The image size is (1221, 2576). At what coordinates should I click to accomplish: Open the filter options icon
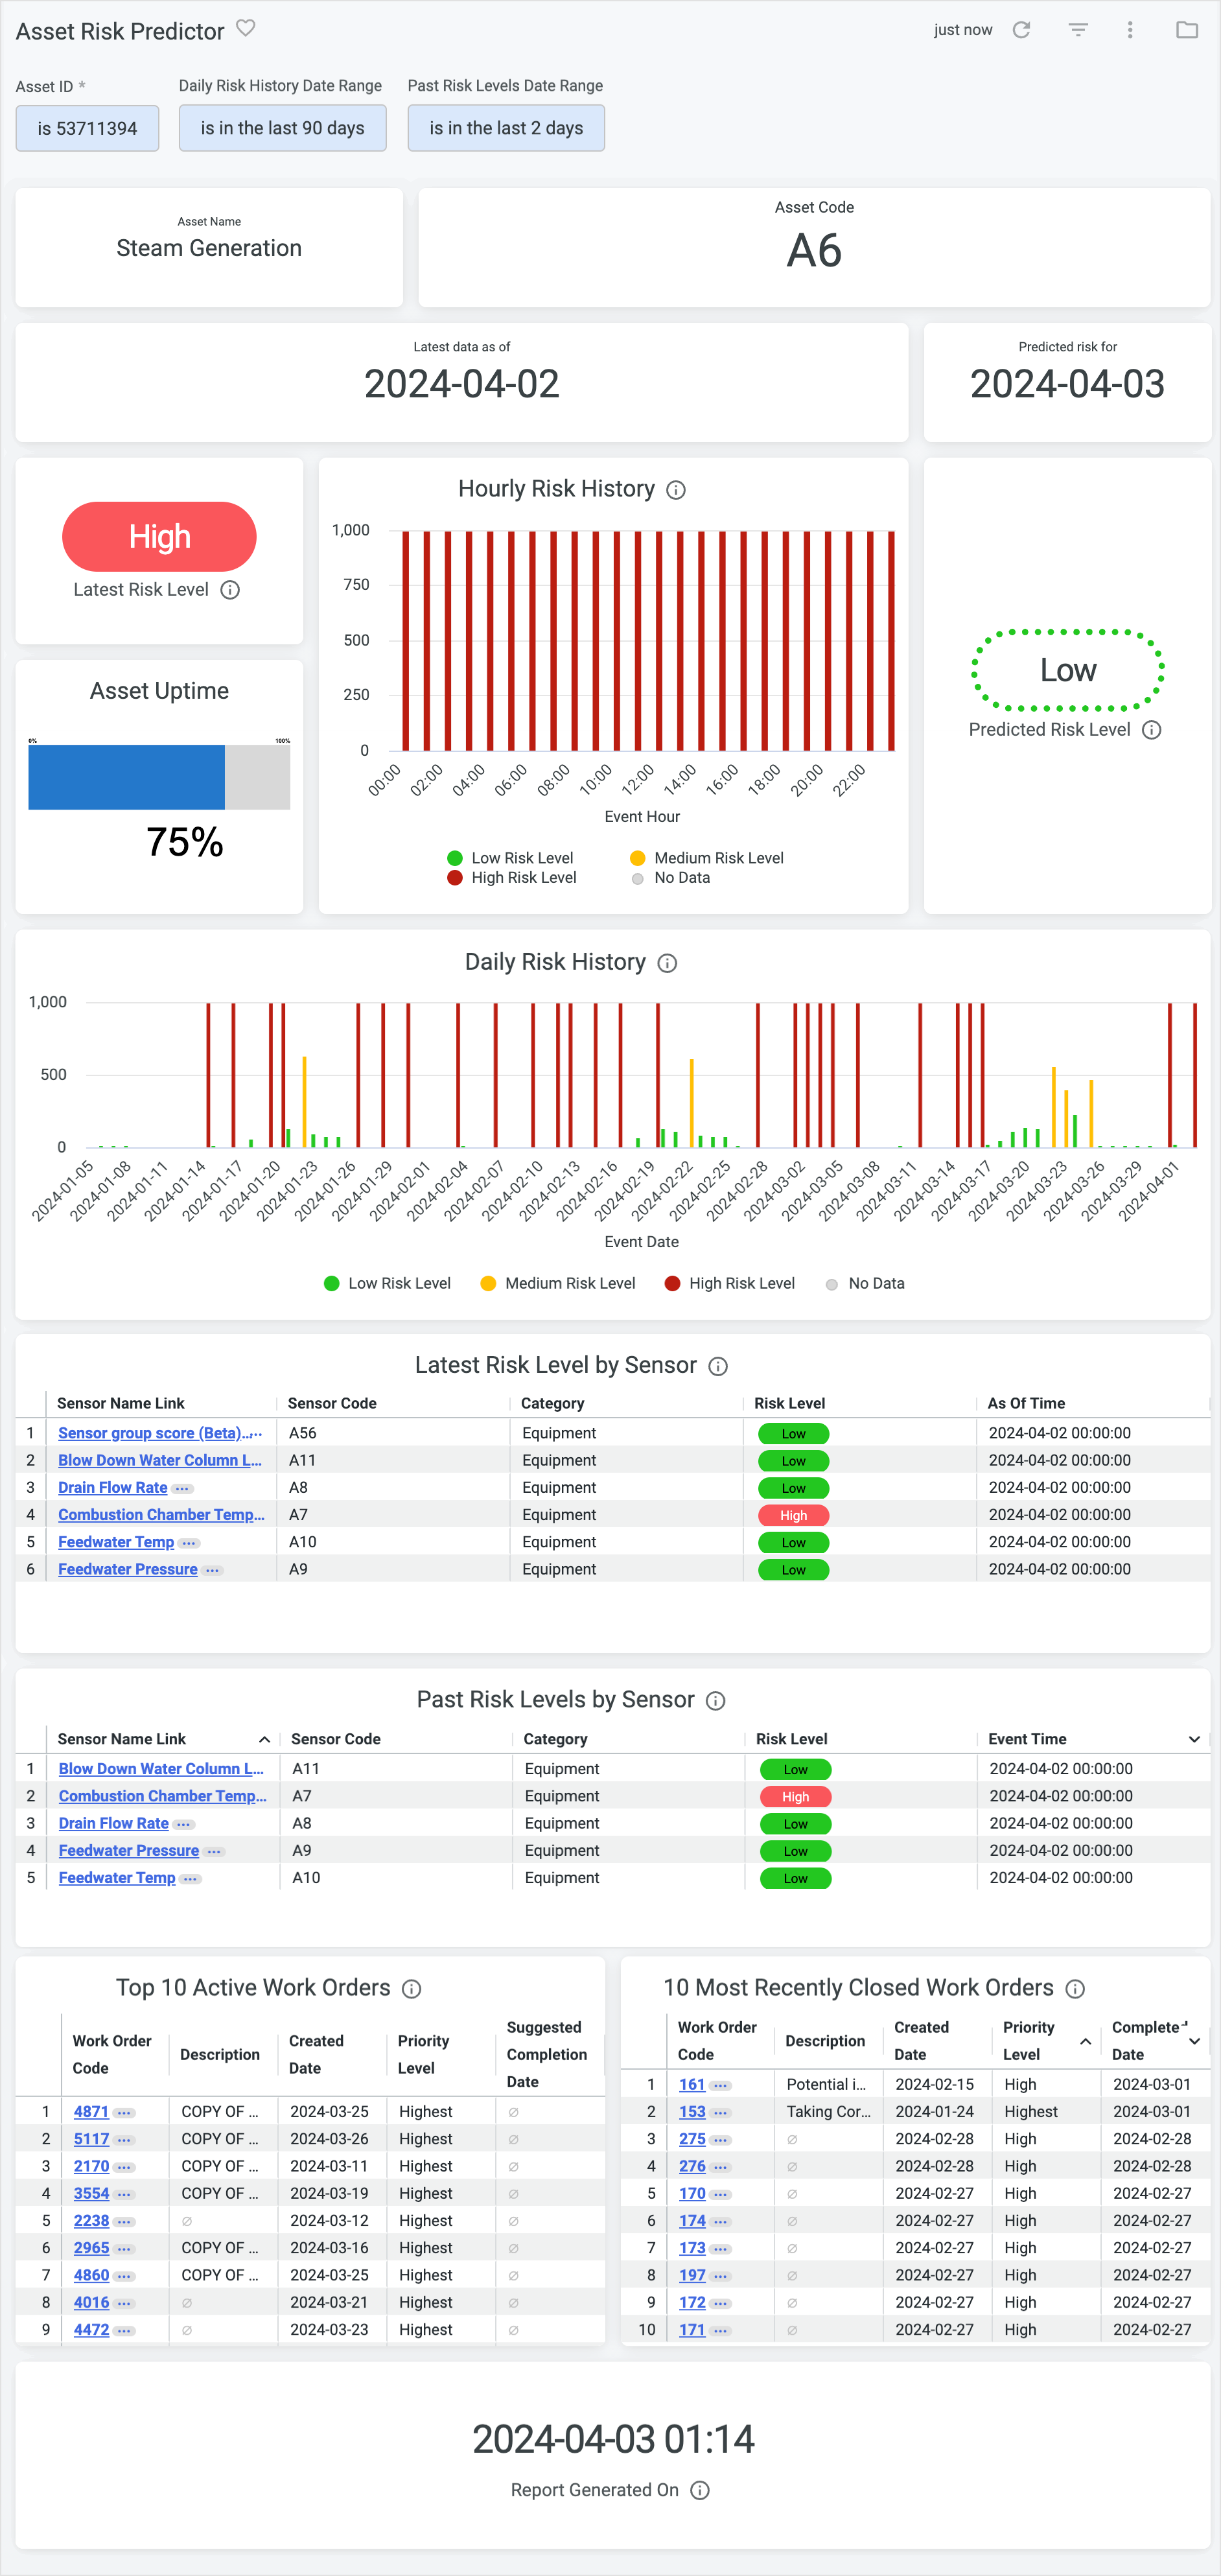[1077, 30]
